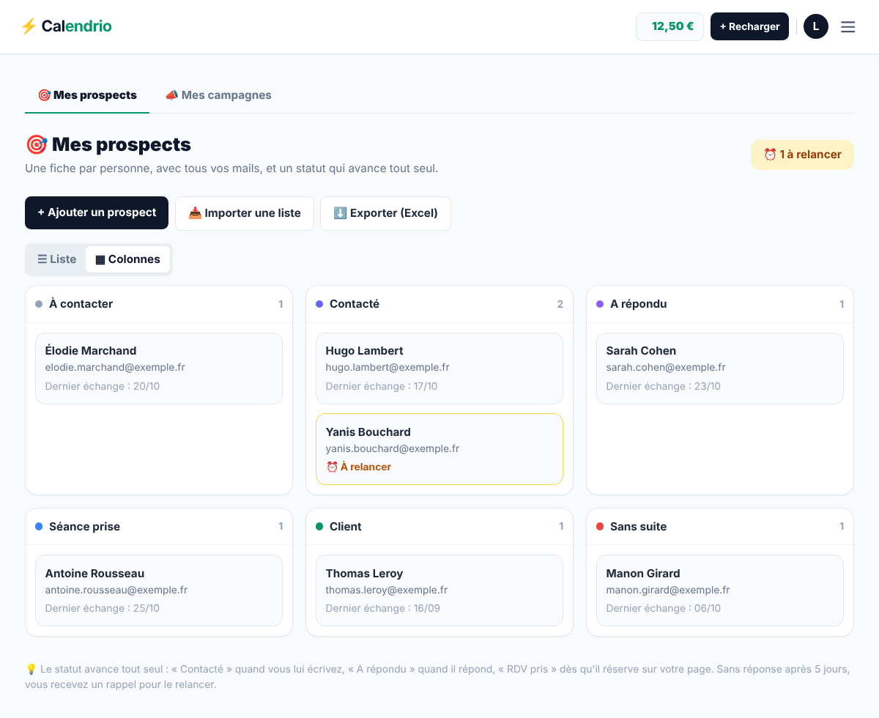Click the email yanis.bouchard@exemple.fr

(x=393, y=448)
